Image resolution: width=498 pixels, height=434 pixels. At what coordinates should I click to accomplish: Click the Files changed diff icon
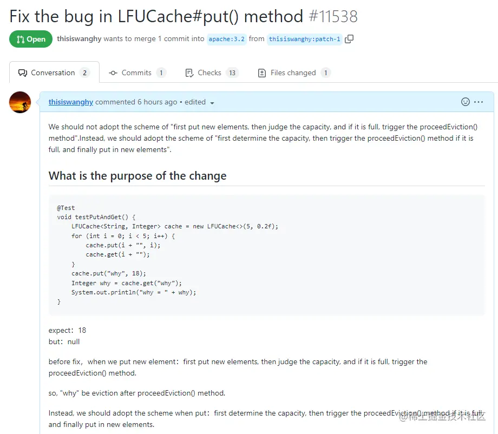(x=262, y=73)
